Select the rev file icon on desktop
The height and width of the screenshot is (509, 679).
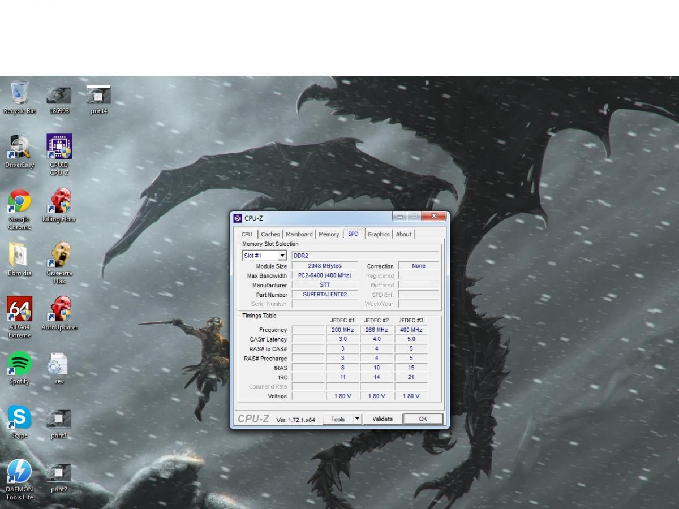click(x=59, y=368)
